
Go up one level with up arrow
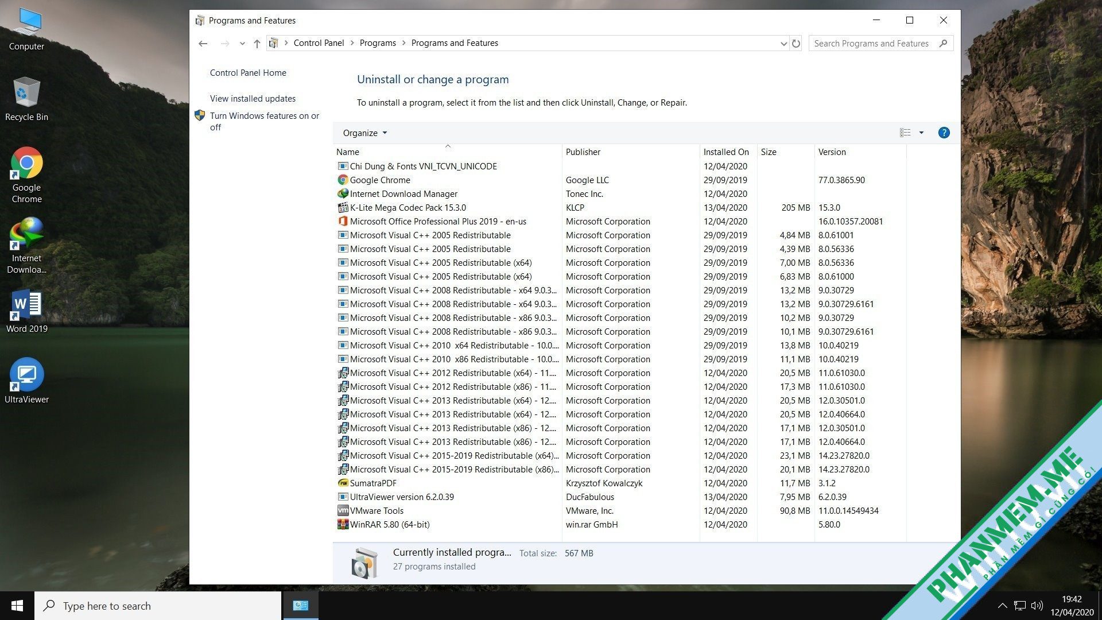click(257, 43)
